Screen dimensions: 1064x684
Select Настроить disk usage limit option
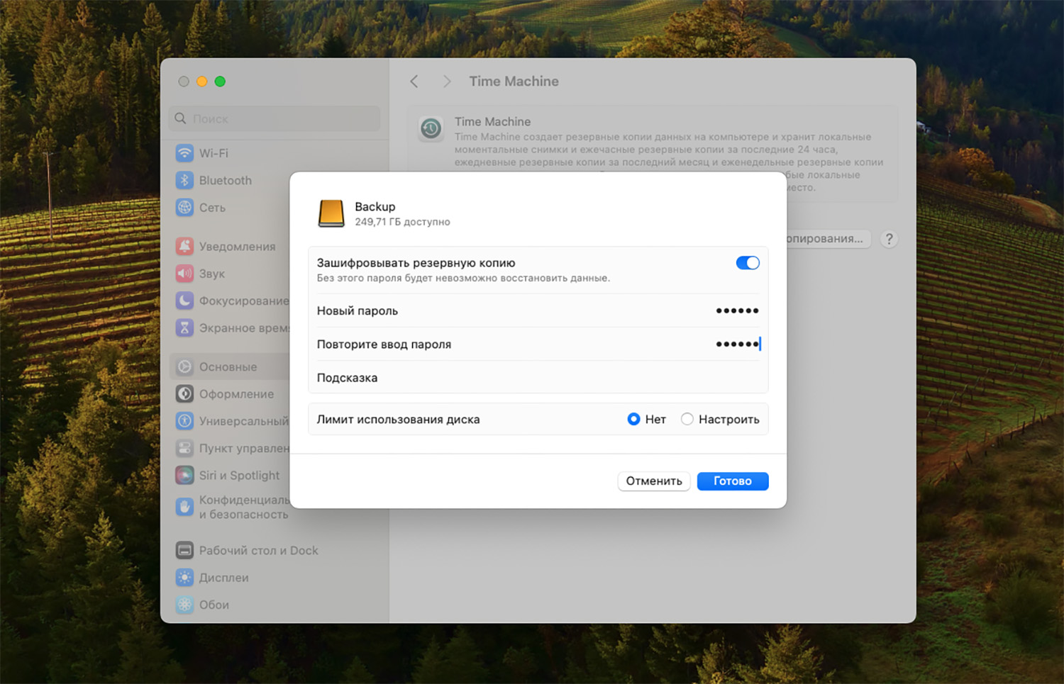pos(687,420)
